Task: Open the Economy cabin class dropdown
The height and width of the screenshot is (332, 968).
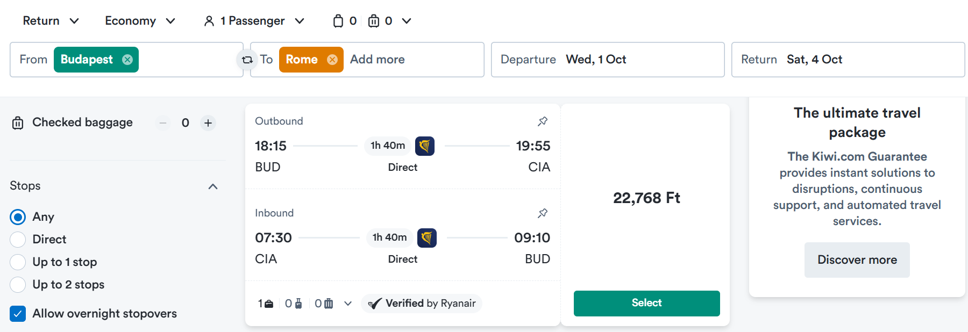Action: pyautogui.click(x=140, y=21)
